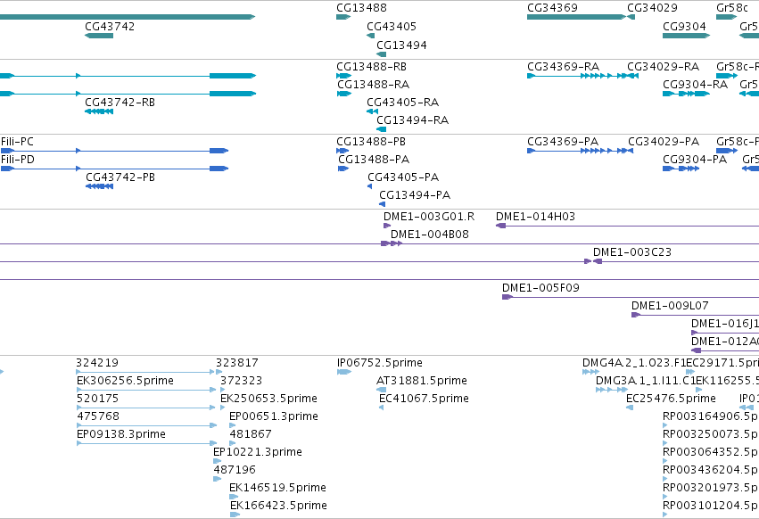Click the Fili-PD protein feature label
Image resolution: width=759 pixels, height=519 pixels.
[18, 160]
